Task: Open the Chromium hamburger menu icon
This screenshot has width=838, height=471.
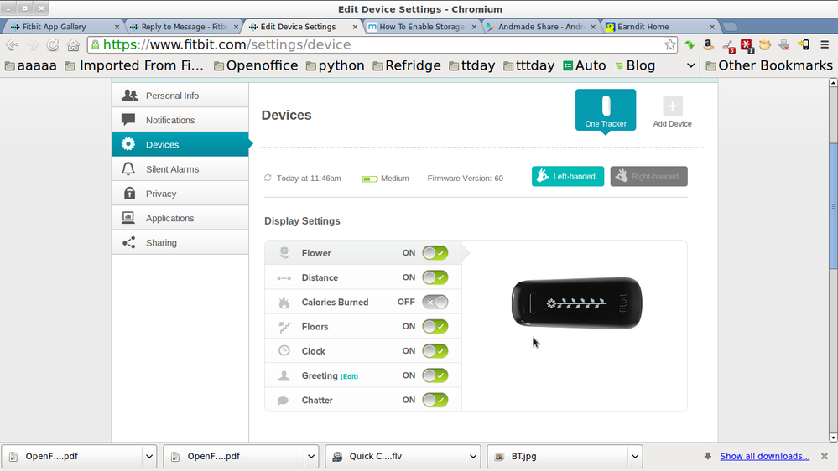Action: pyautogui.click(x=825, y=45)
